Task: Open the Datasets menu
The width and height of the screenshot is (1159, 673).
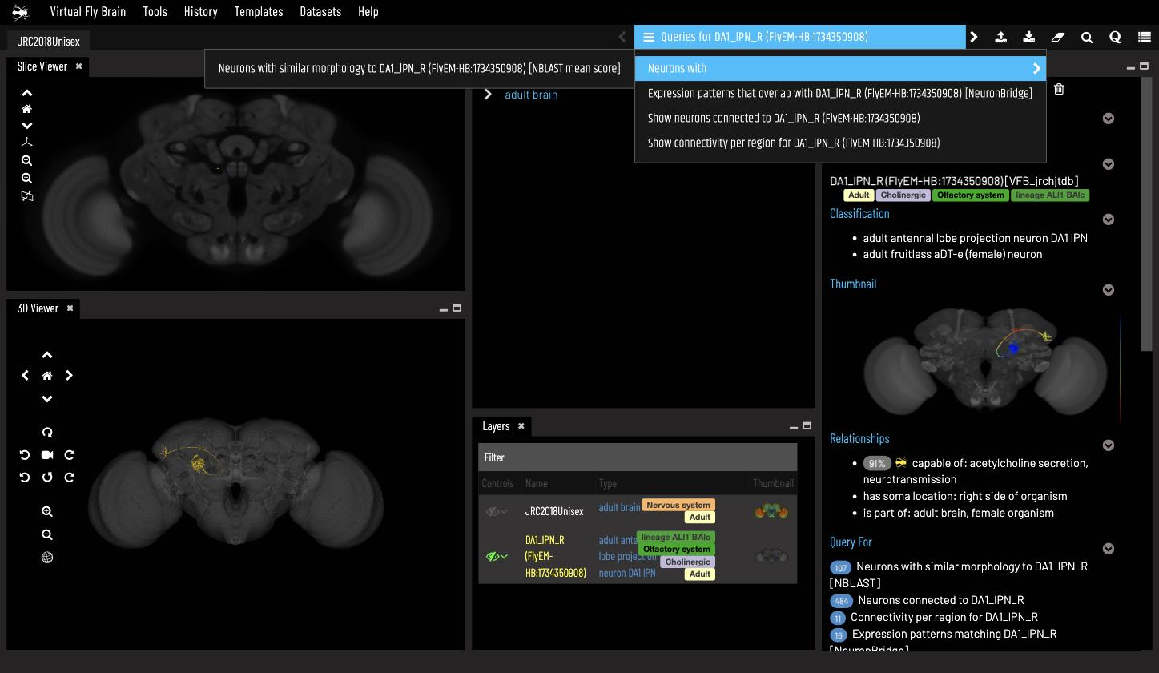Action: [x=320, y=12]
